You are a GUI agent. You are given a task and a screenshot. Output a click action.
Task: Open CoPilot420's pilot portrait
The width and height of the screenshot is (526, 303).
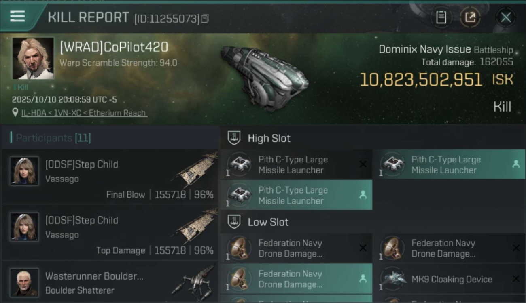click(x=33, y=59)
